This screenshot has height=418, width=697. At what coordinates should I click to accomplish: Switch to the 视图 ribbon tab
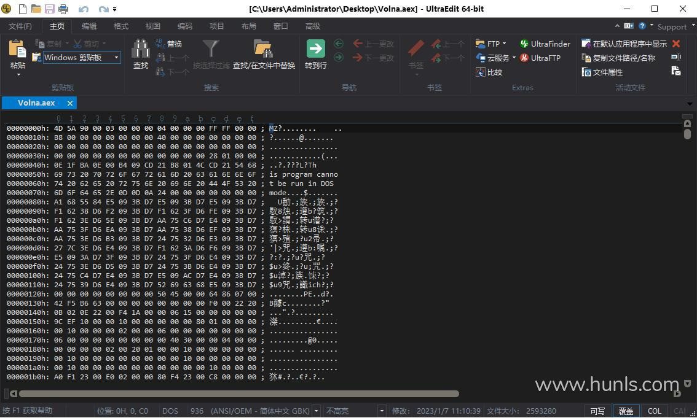pos(153,26)
